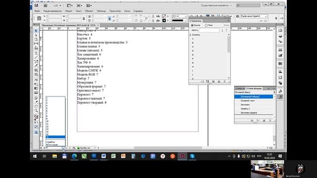The width and height of the screenshot is (317, 178).
Task: Toggle the Книга checkbox
Action: pos(222,25)
